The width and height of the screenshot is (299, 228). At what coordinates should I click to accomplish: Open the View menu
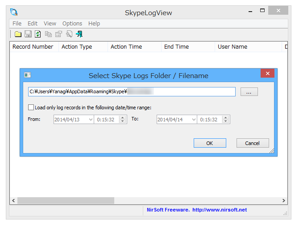pyautogui.click(x=50, y=24)
